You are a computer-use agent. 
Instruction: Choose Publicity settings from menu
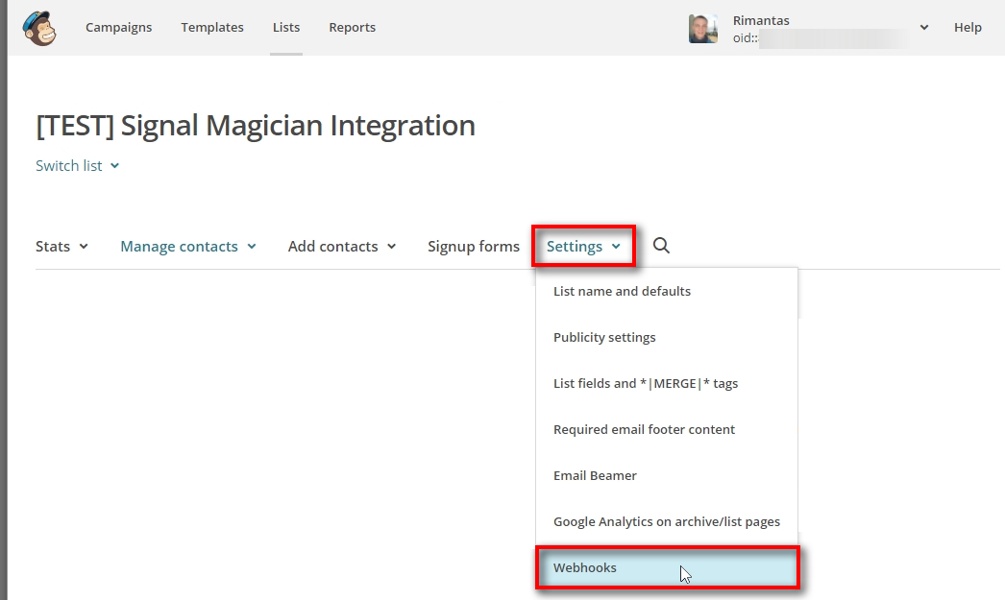pyautogui.click(x=604, y=337)
